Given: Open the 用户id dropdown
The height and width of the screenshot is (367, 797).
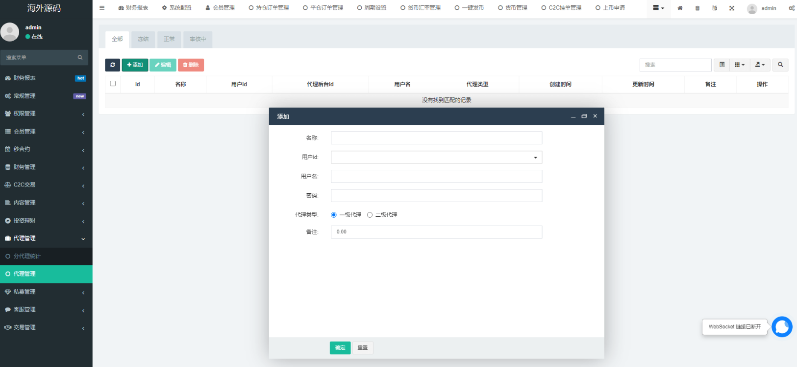Looking at the screenshot, I should coord(436,157).
